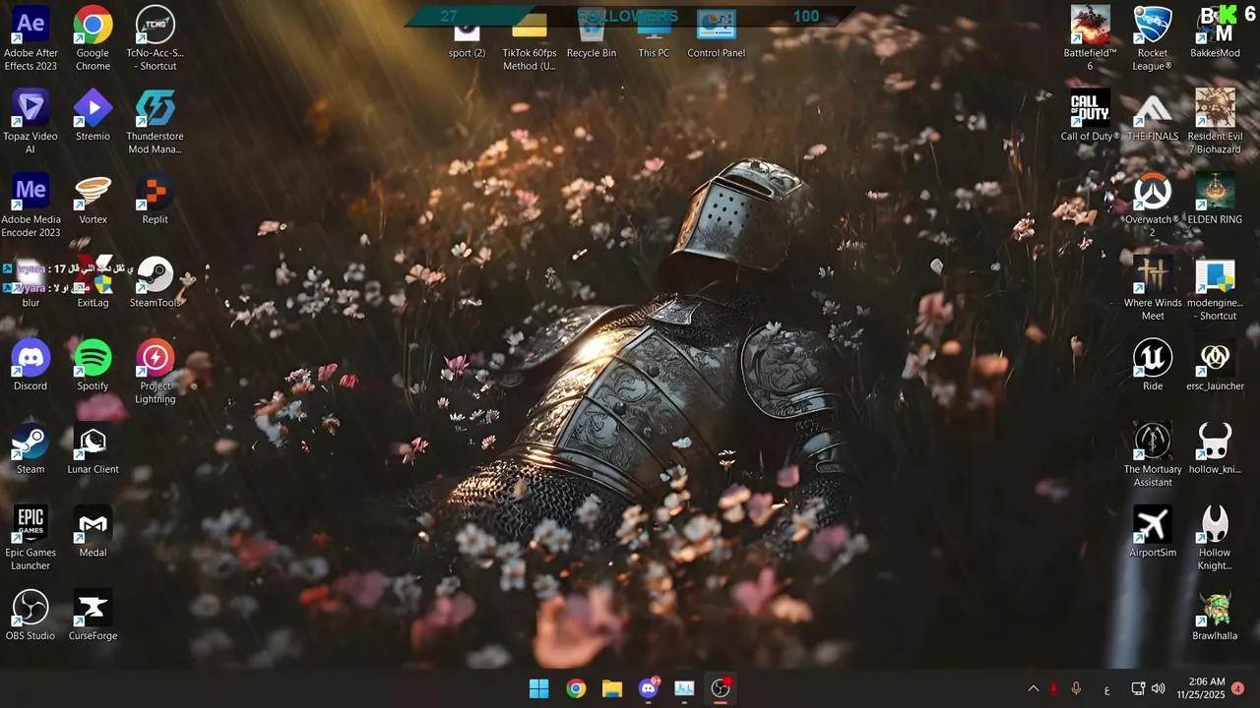Select the blur desktop shortcut

point(31,283)
